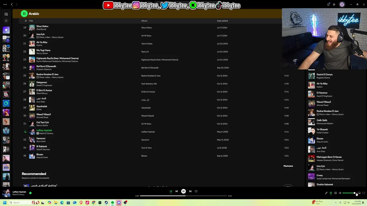
Task: Open album link Tamni Aleek
Action: 147,44
